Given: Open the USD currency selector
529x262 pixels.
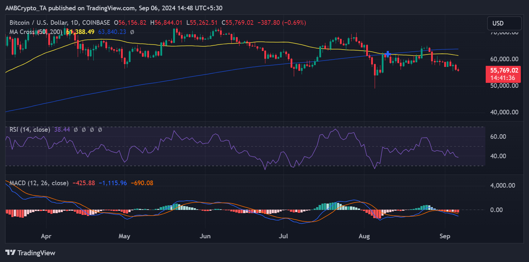Looking at the screenshot, I should [504, 23].
